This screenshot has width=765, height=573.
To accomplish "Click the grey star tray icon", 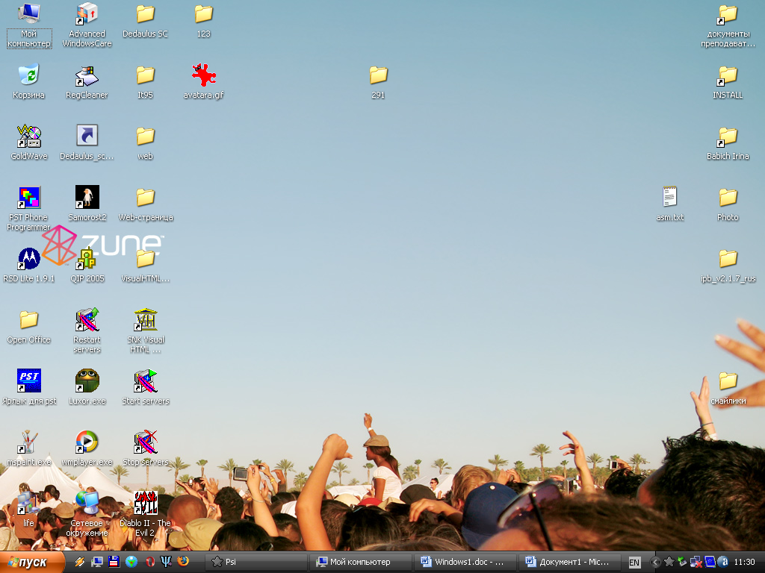I will pos(669,563).
